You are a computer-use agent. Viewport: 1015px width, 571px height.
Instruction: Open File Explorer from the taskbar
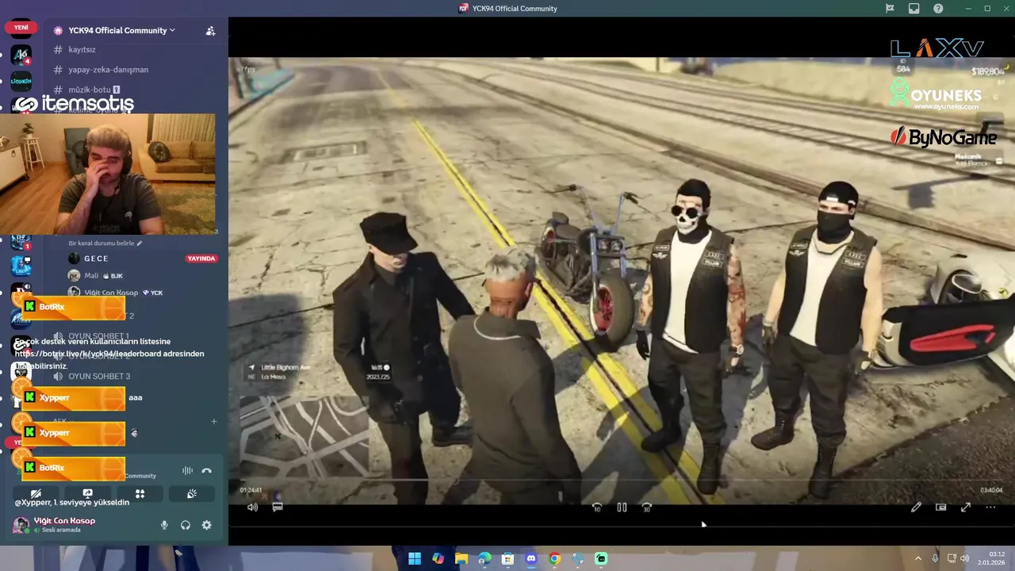[x=462, y=559]
